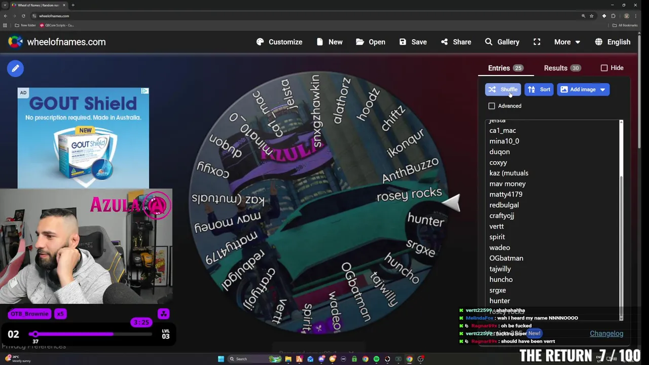
Task: Zoom page using the magnifier icon in address bar
Action: [583, 16]
